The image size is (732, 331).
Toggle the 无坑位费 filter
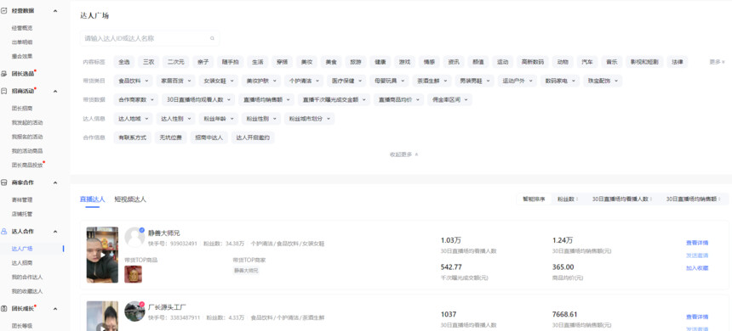coord(171,137)
